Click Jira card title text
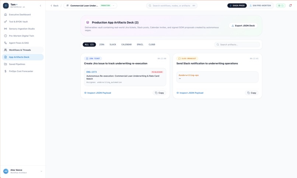 [116, 64]
